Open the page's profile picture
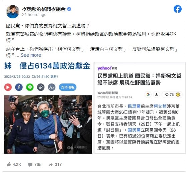188x173 pixels. coord(13,12)
